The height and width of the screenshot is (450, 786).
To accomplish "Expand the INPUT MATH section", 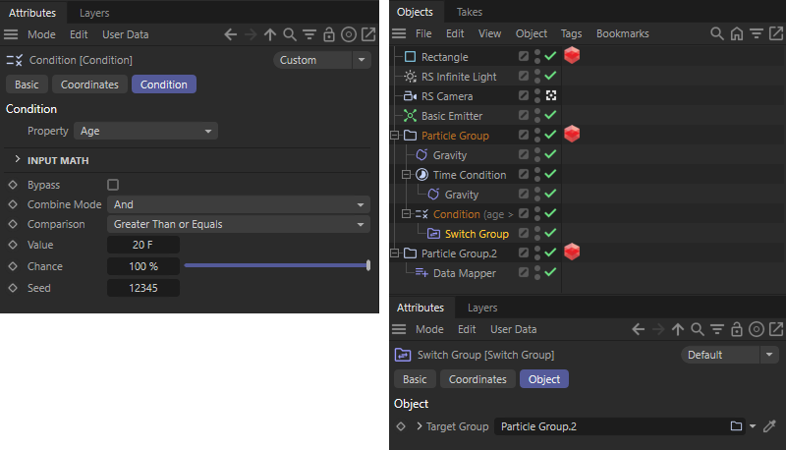I will 17,159.
